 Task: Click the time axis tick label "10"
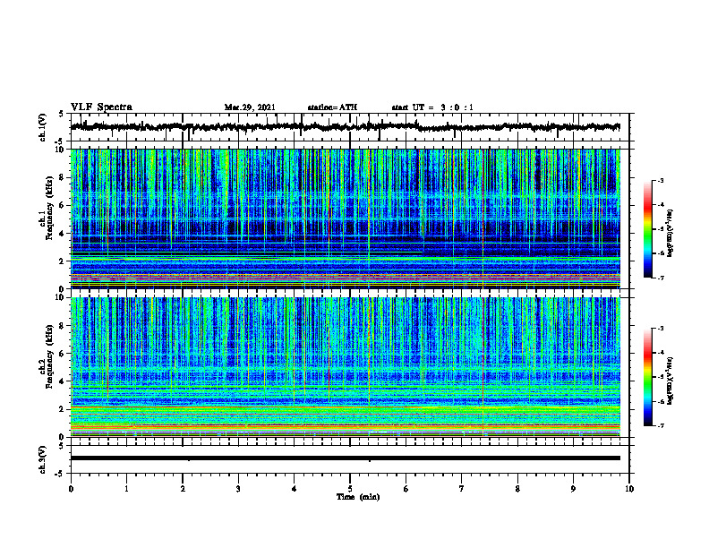click(629, 489)
